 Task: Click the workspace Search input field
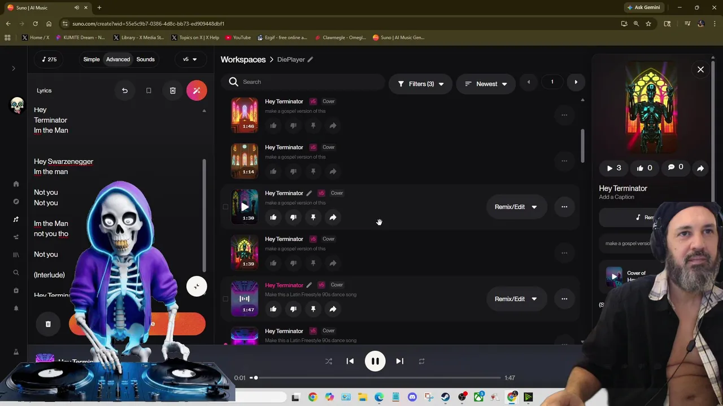tap(303, 82)
